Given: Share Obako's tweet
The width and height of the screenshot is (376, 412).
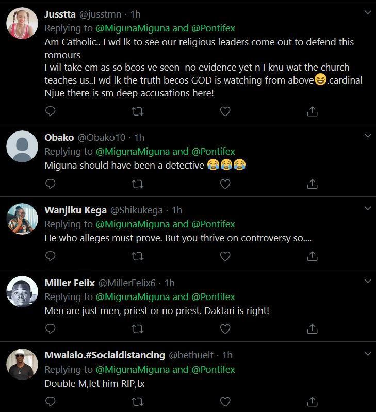Looking at the screenshot, I should [312, 184].
